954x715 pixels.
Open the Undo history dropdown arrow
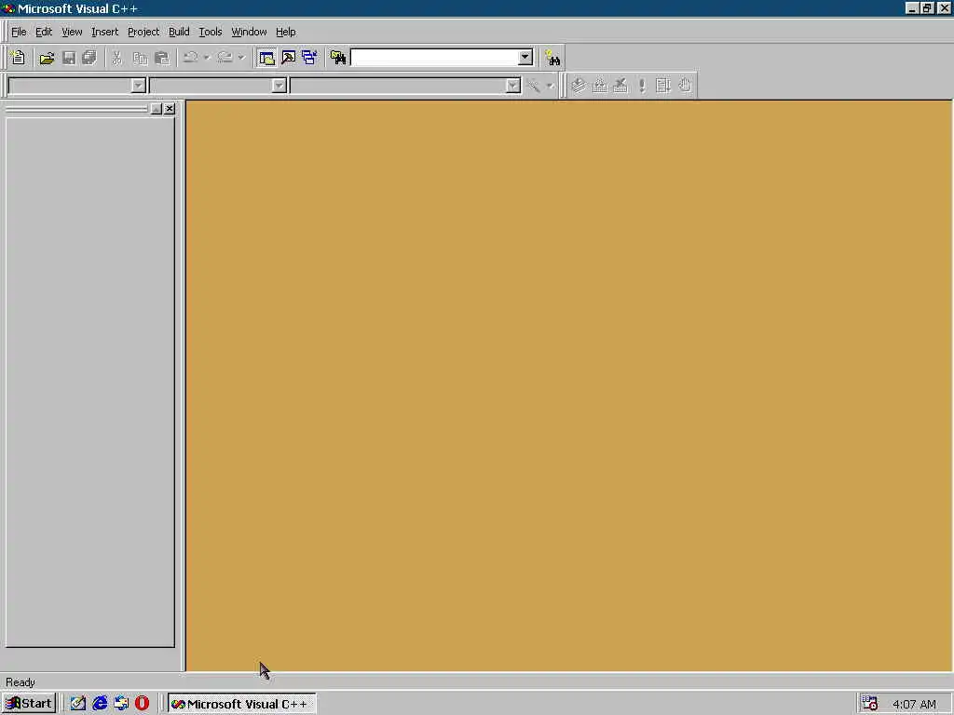coord(207,58)
